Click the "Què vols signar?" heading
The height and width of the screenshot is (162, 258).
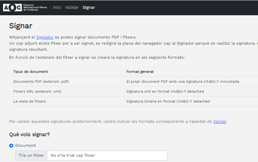(29, 135)
